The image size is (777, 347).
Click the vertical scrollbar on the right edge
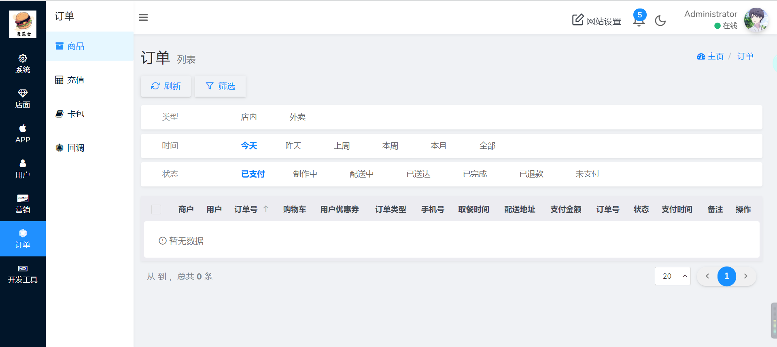tap(774, 321)
